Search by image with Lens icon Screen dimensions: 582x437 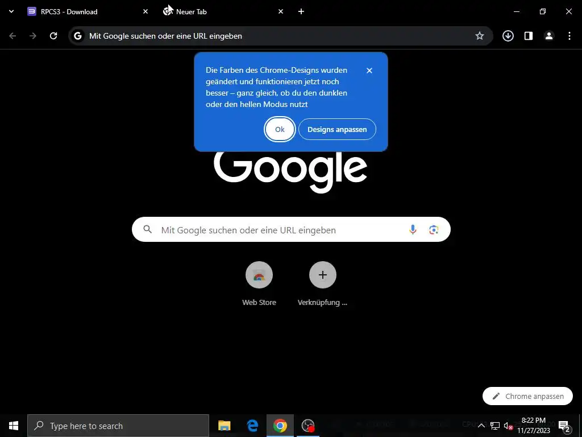tap(434, 230)
